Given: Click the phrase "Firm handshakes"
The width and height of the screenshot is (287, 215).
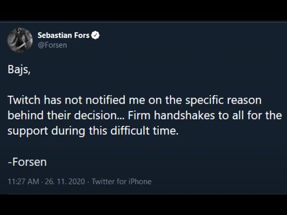Looking at the screenshot, I should 163,116.
